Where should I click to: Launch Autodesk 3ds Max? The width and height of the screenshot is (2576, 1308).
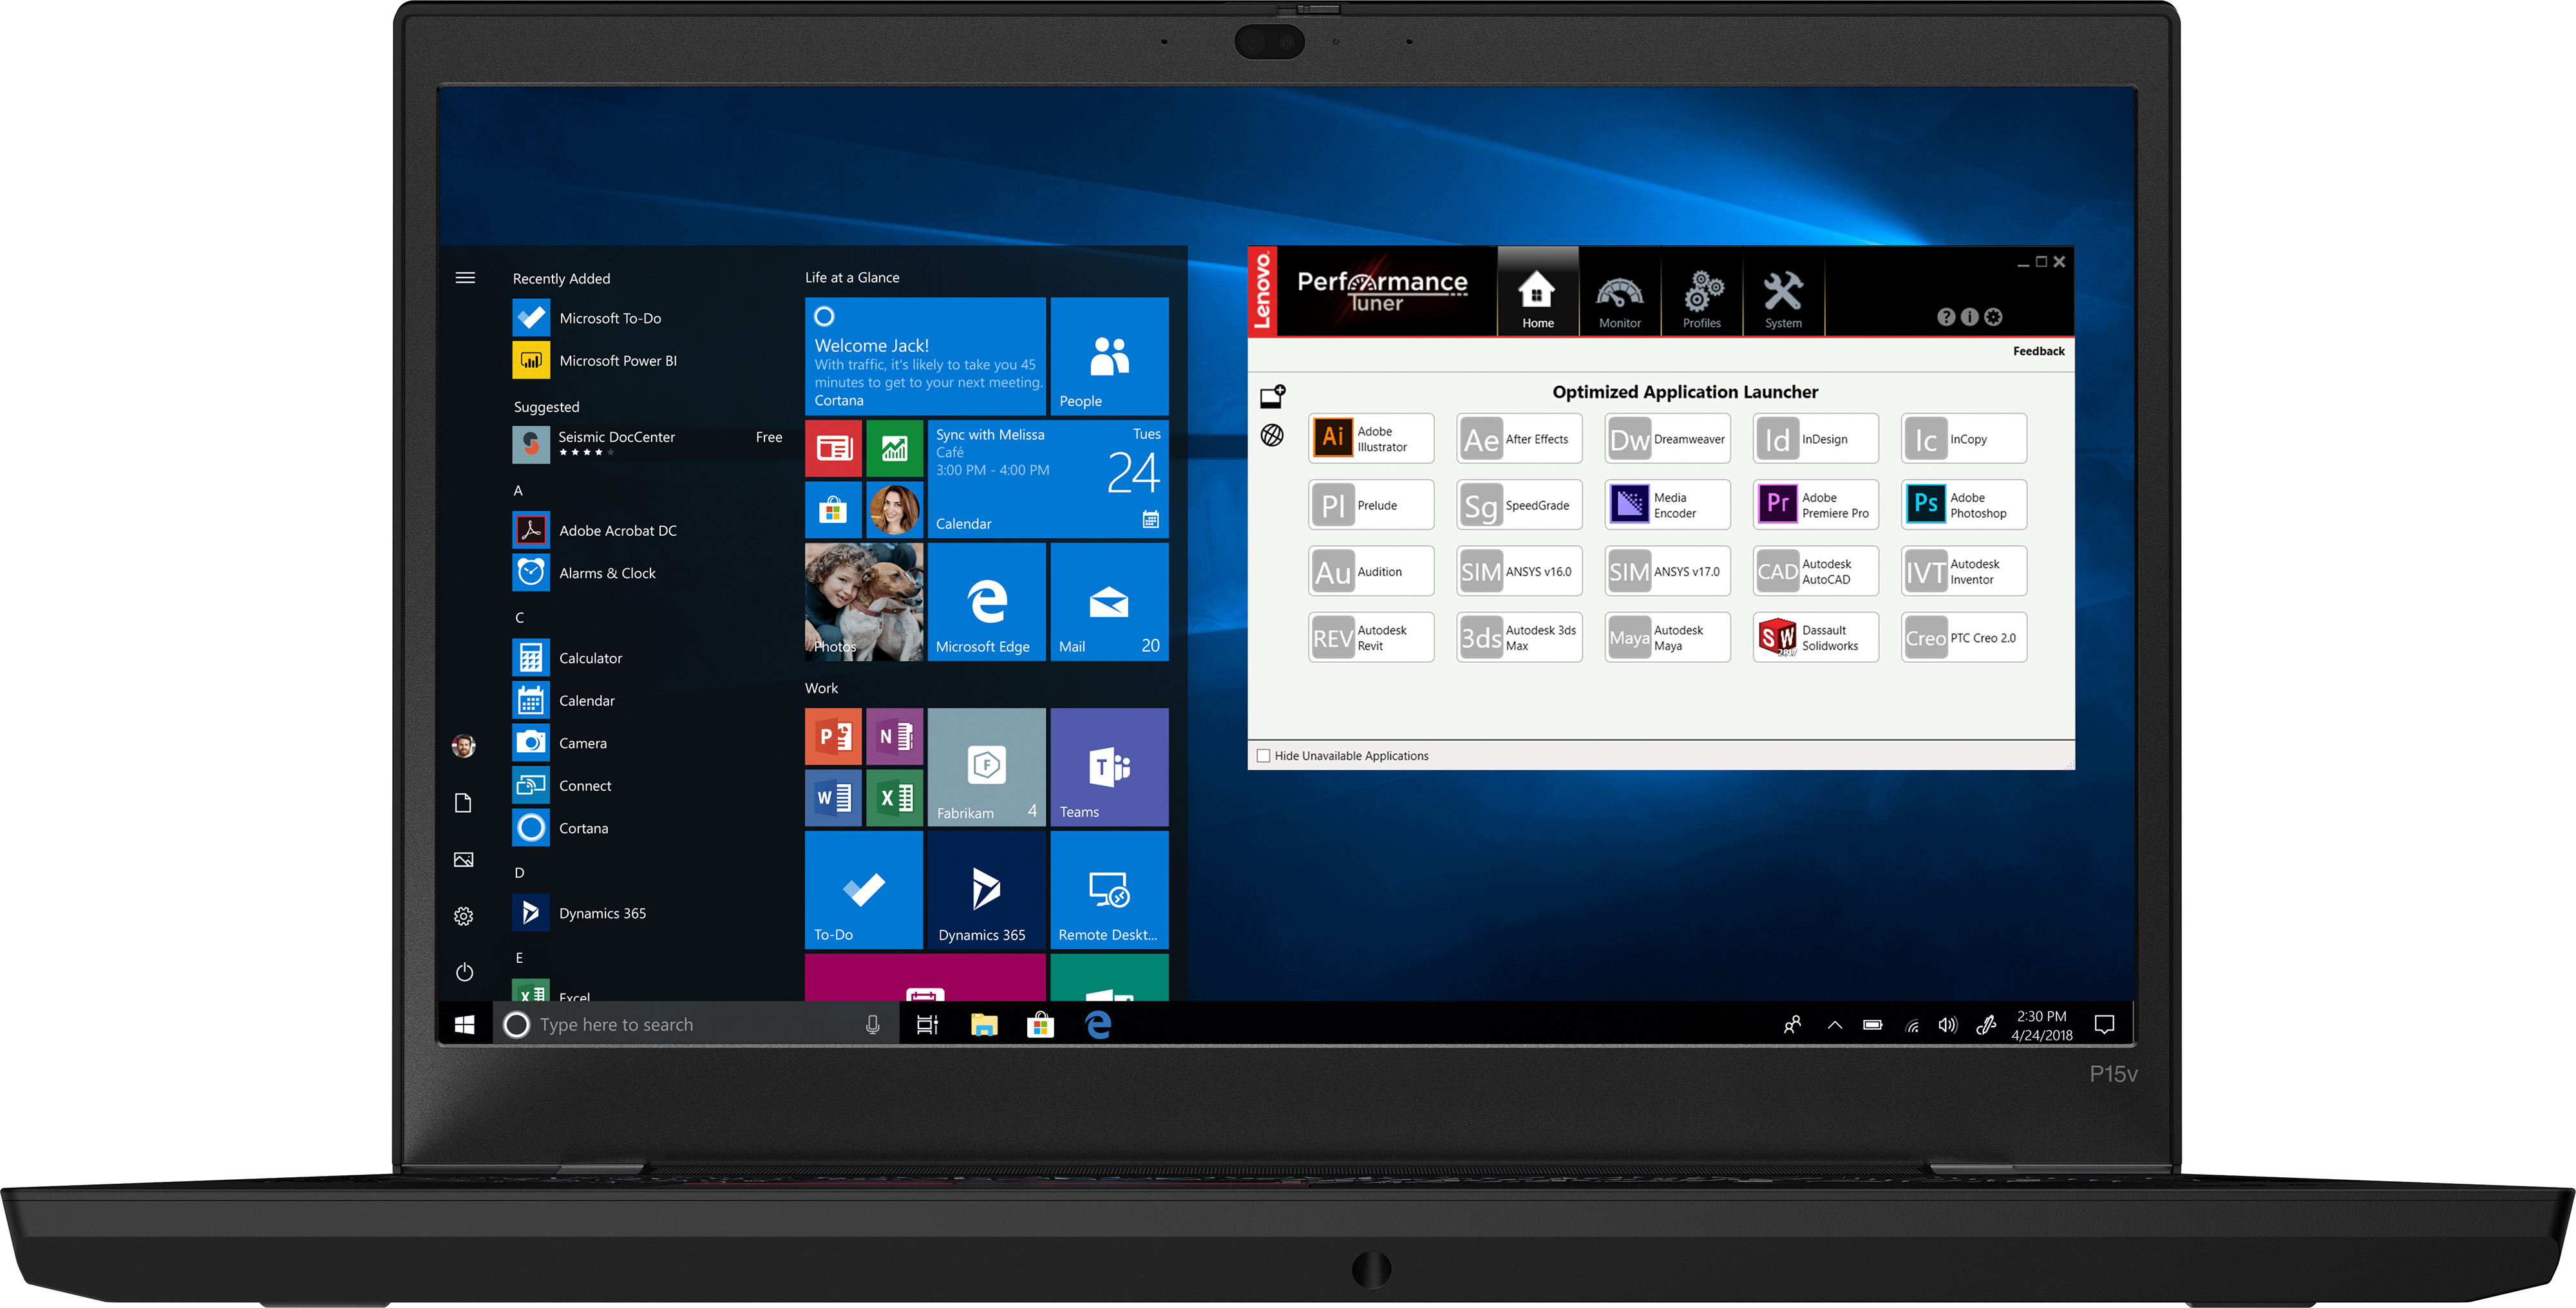pyautogui.click(x=1519, y=637)
